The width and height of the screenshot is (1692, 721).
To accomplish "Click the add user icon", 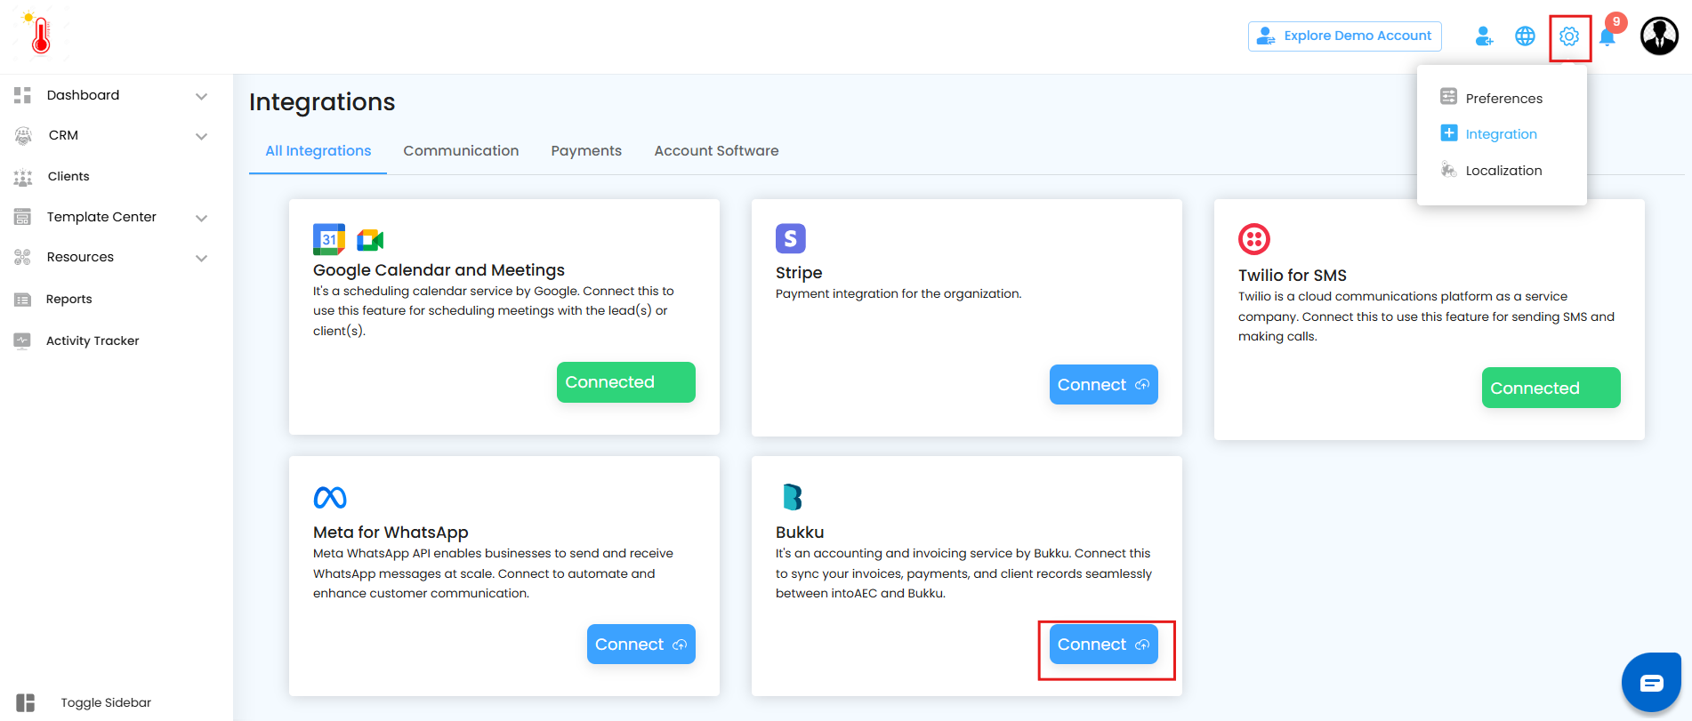I will (x=1484, y=36).
